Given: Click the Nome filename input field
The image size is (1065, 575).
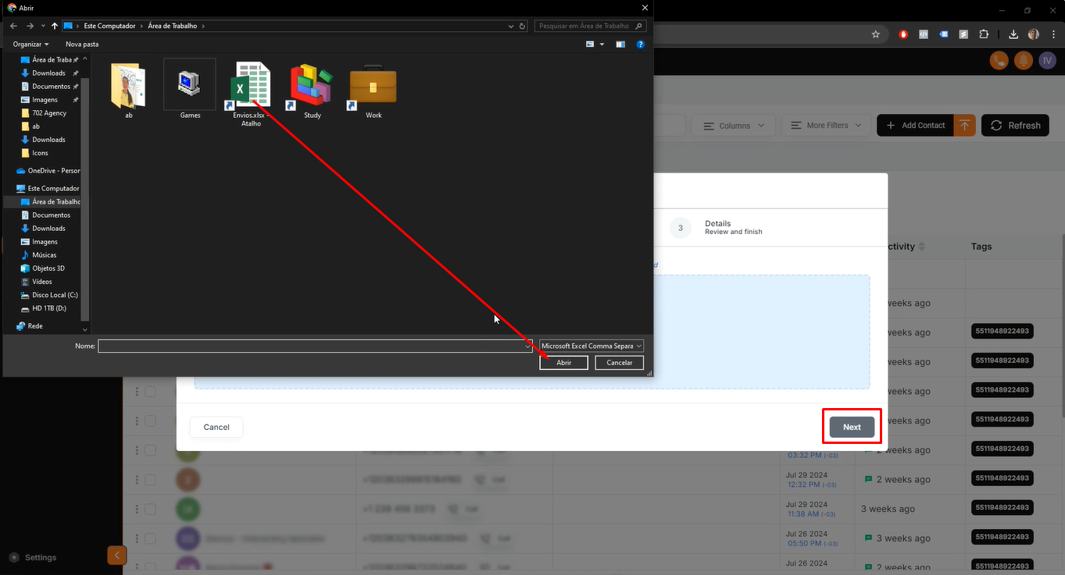Looking at the screenshot, I should (314, 346).
